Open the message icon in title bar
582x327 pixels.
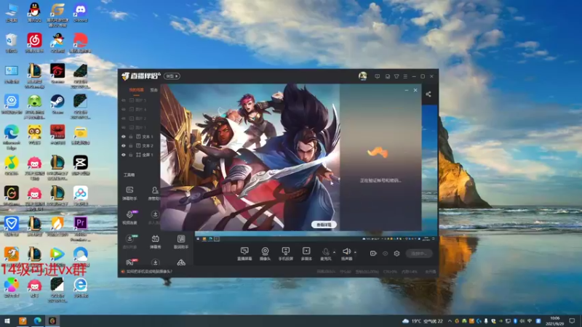click(x=377, y=76)
